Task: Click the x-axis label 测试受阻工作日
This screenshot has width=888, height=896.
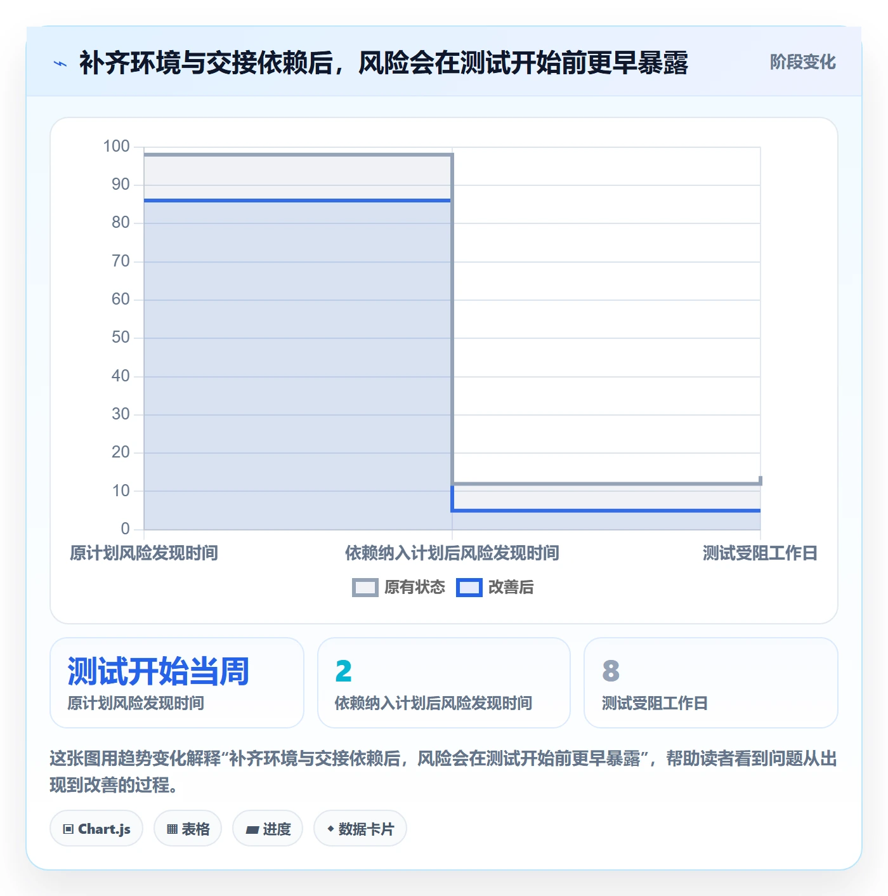Action: point(760,553)
